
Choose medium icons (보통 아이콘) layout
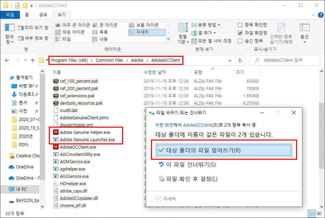pyautogui.click(x=144, y=25)
